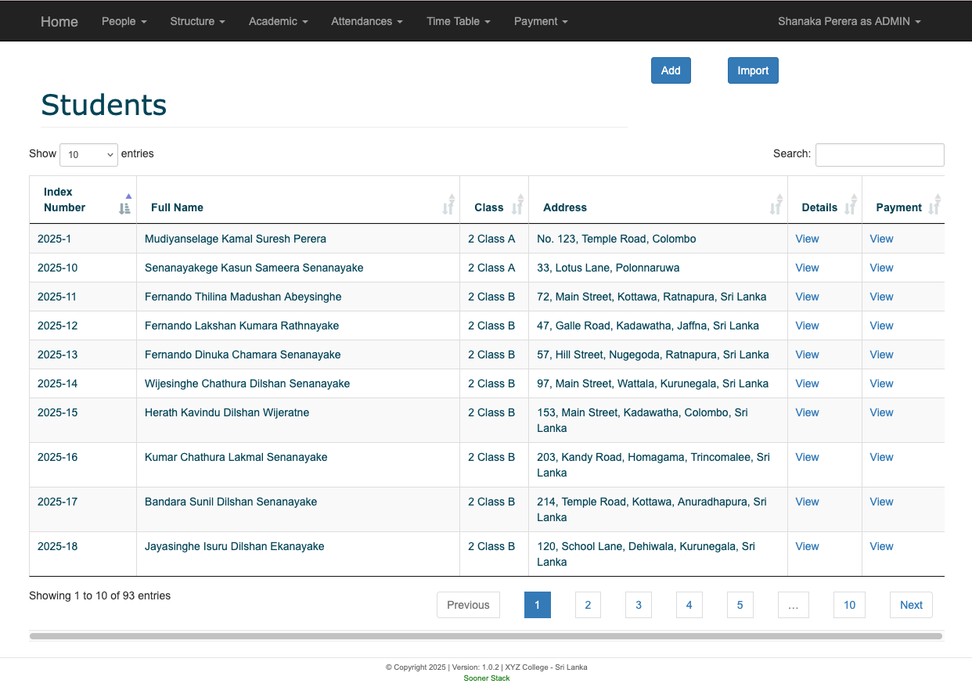Click the Import button

[x=753, y=70]
